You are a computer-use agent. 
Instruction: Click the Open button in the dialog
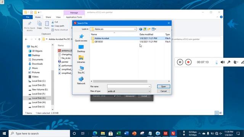pyautogui.click(x=164, y=86)
